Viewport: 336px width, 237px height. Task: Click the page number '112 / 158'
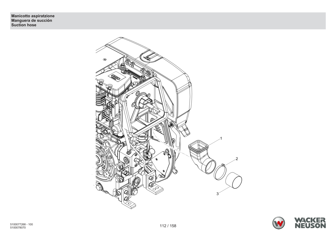pos(168,226)
